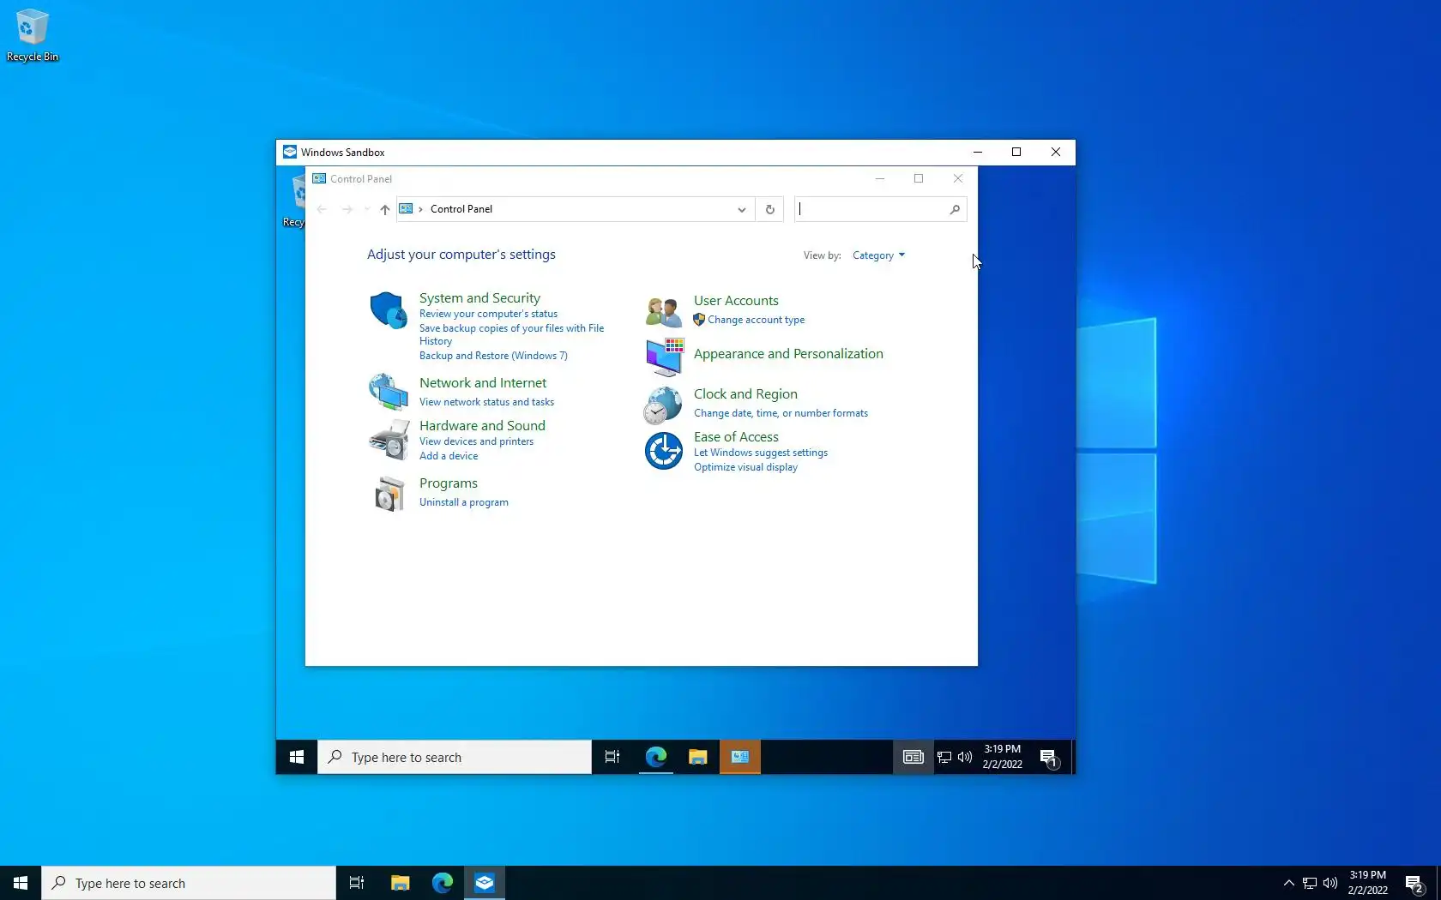Click Show desktop sliver on host taskbar
This screenshot has height=900, width=1441.
[1438, 883]
